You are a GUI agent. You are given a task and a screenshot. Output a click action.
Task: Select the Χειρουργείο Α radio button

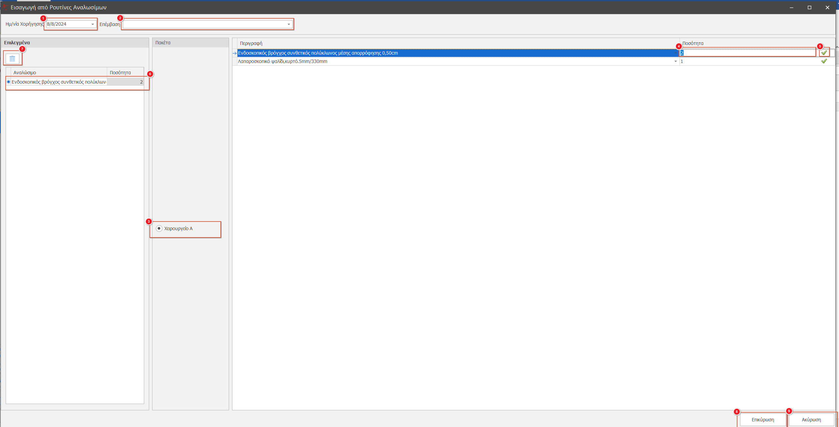[x=159, y=228]
